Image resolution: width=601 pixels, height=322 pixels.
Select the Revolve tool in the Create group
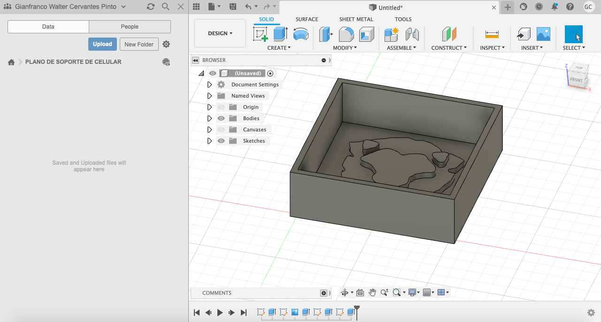pos(300,34)
